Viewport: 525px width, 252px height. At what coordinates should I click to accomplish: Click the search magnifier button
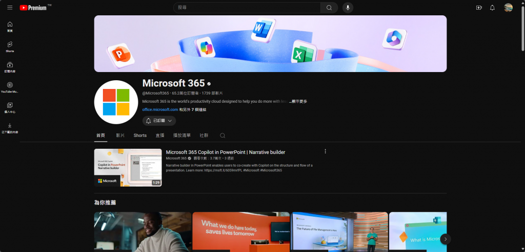pos(329,8)
